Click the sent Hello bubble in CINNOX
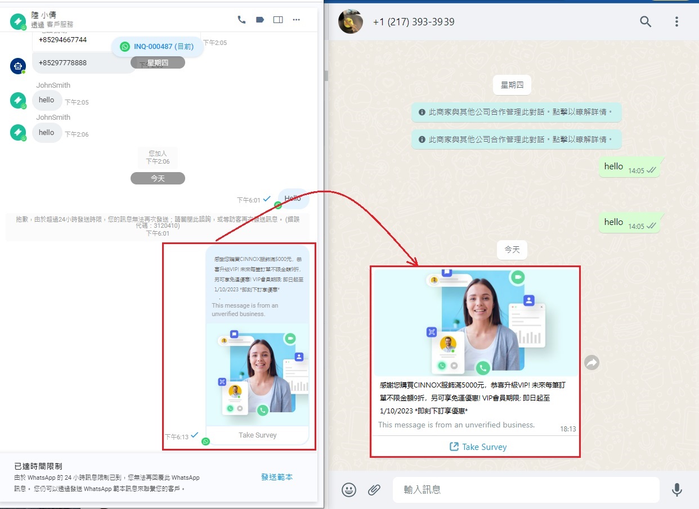 coord(293,199)
